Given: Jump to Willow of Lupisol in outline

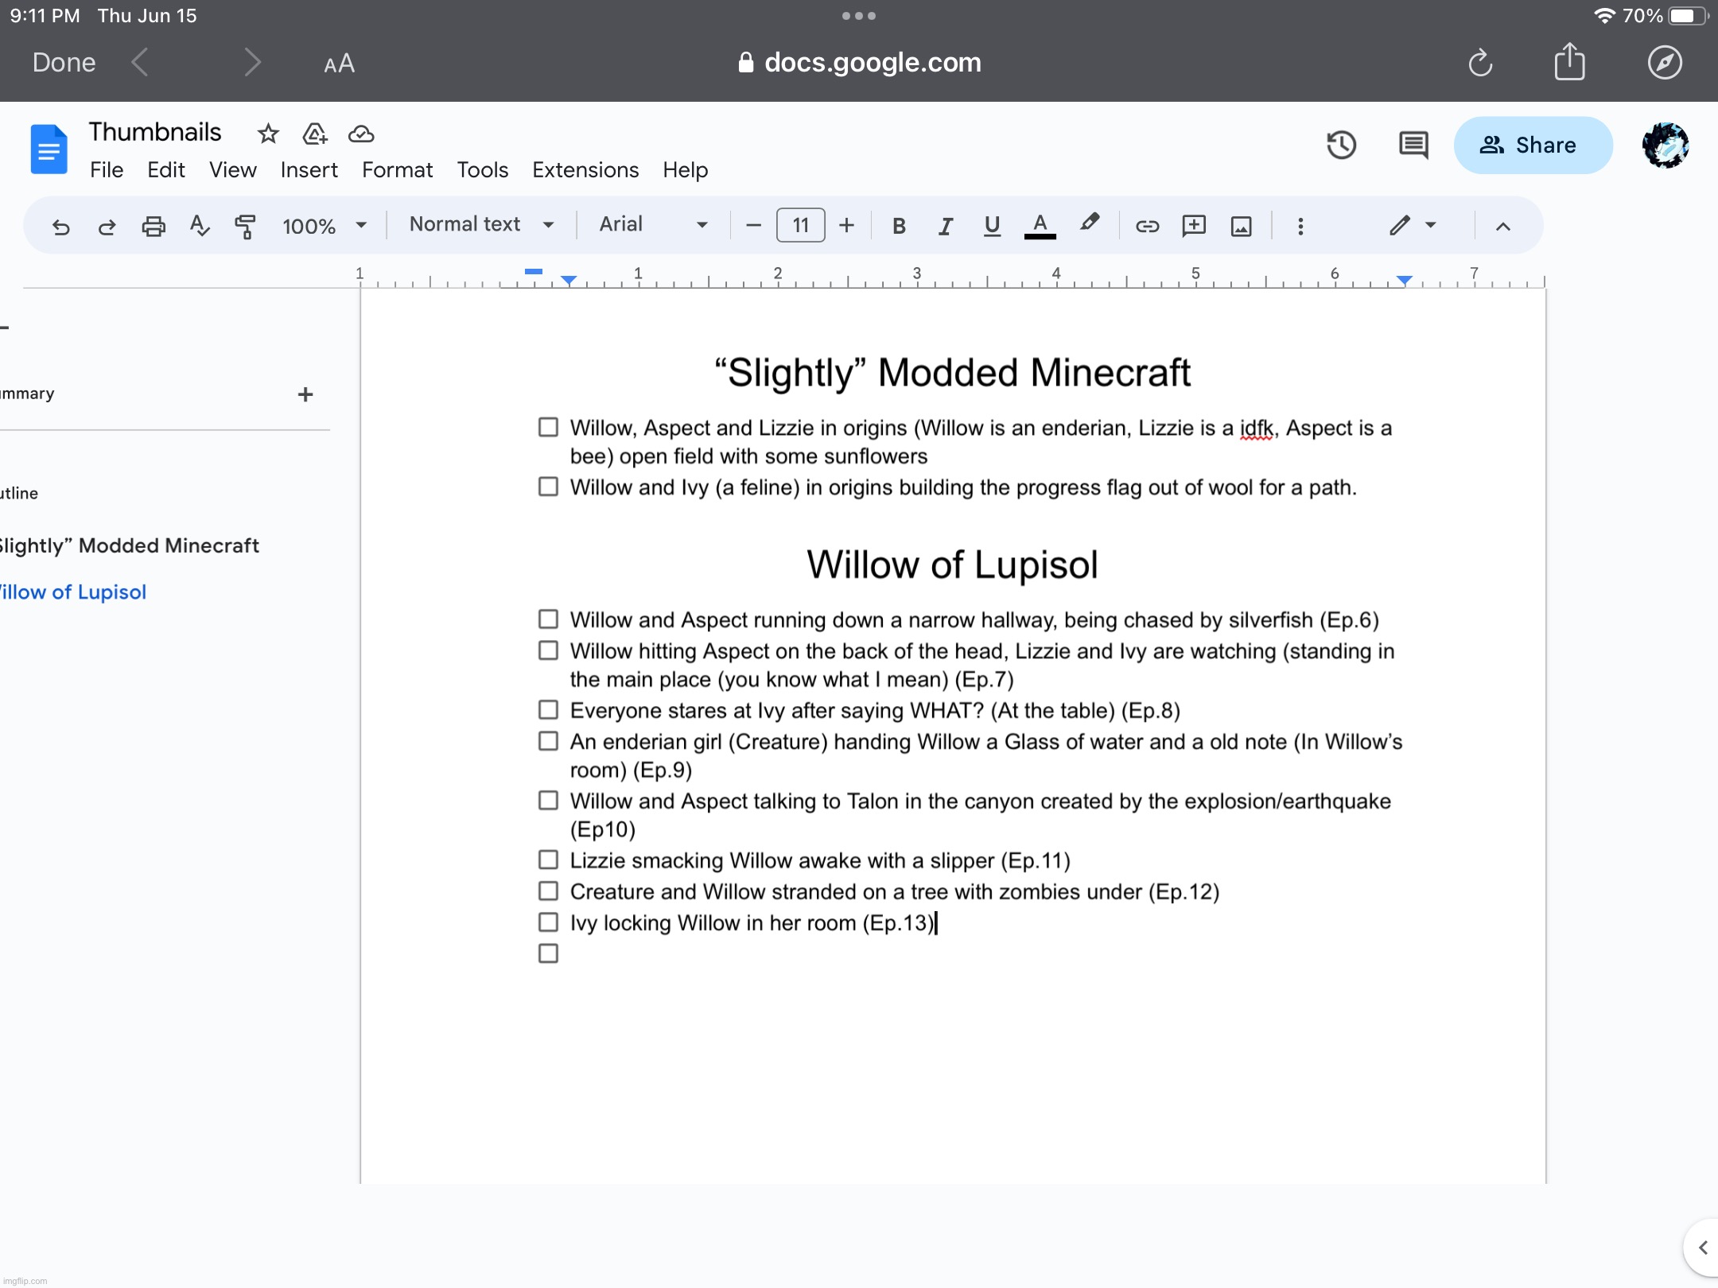Looking at the screenshot, I should [x=72, y=592].
